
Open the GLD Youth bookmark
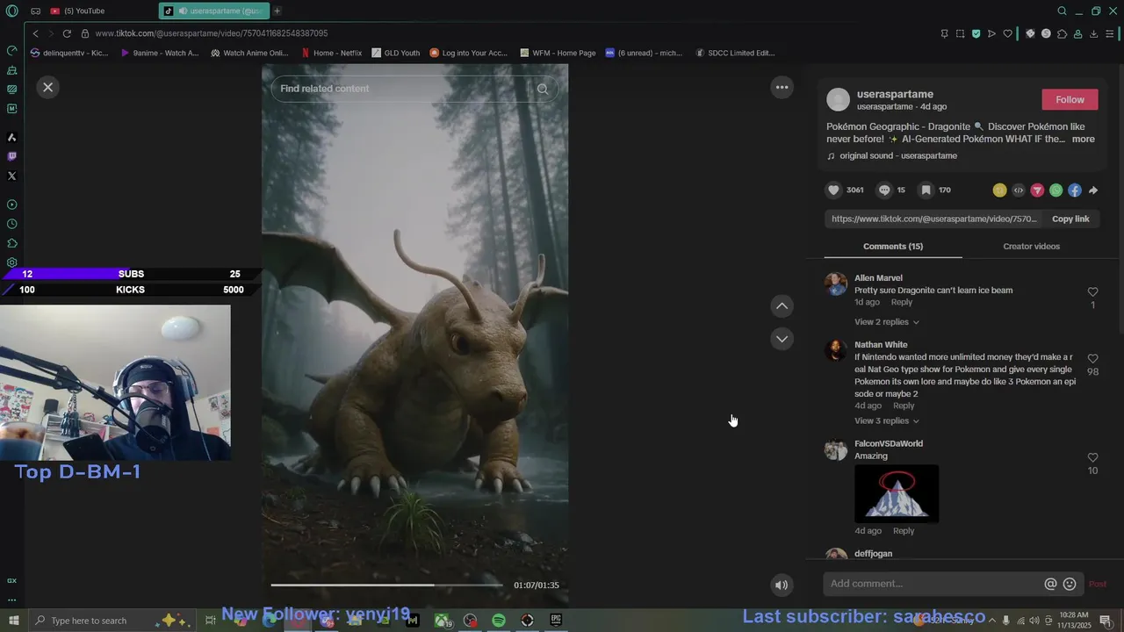(x=395, y=53)
